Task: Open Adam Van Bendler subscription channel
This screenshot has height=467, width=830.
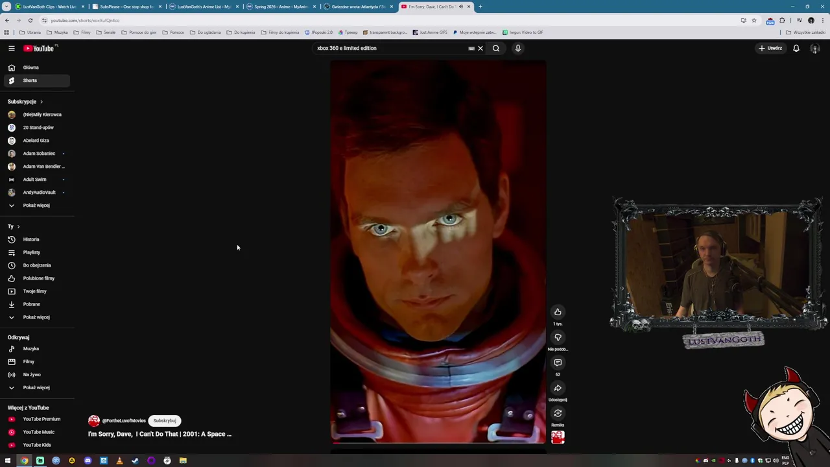Action: 36,166
